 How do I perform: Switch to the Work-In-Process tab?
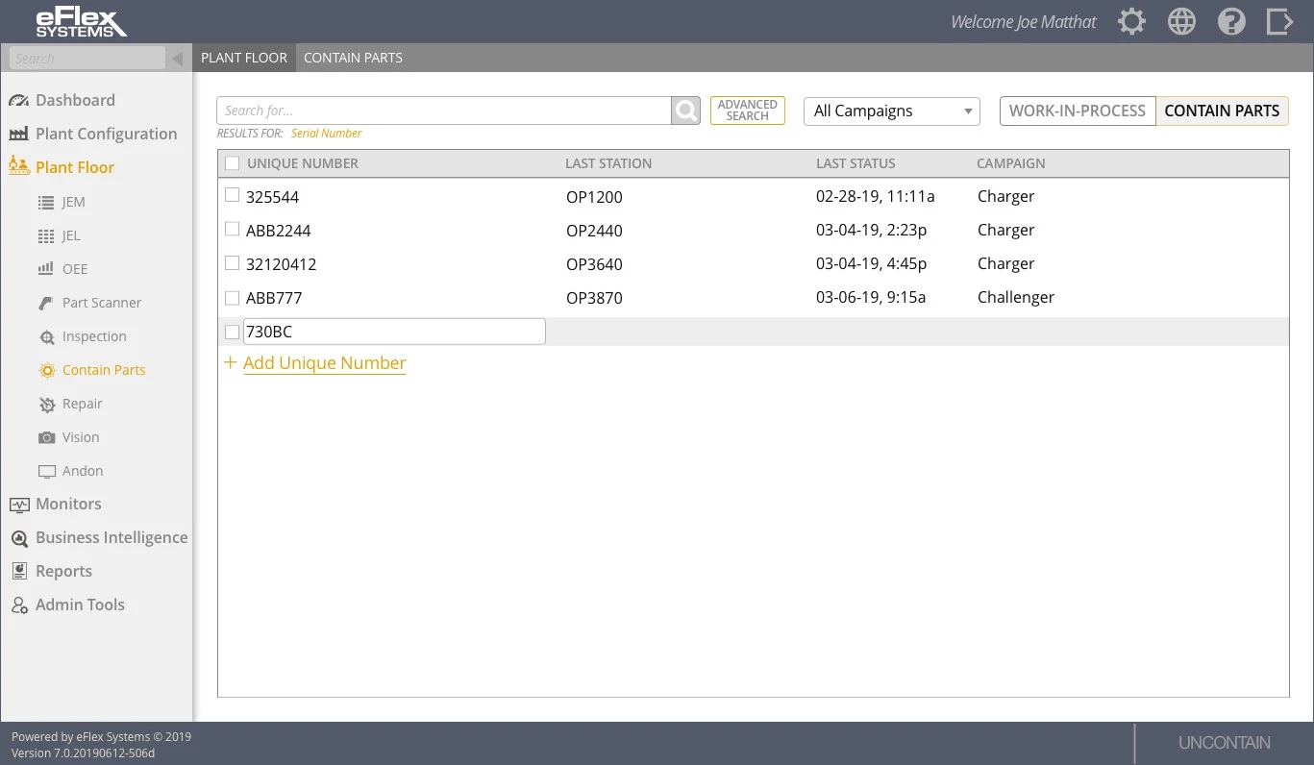tap(1077, 111)
